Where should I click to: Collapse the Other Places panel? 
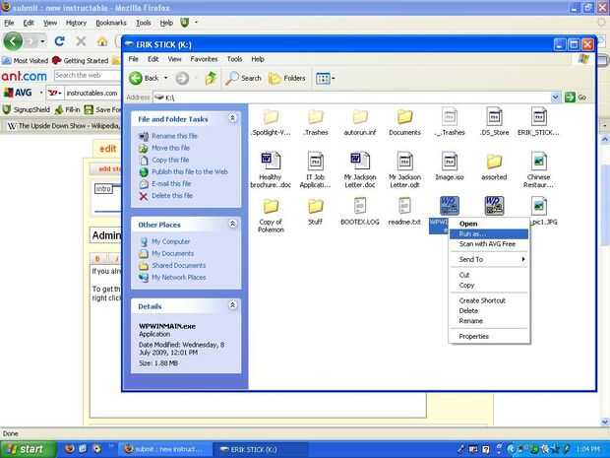(232, 224)
